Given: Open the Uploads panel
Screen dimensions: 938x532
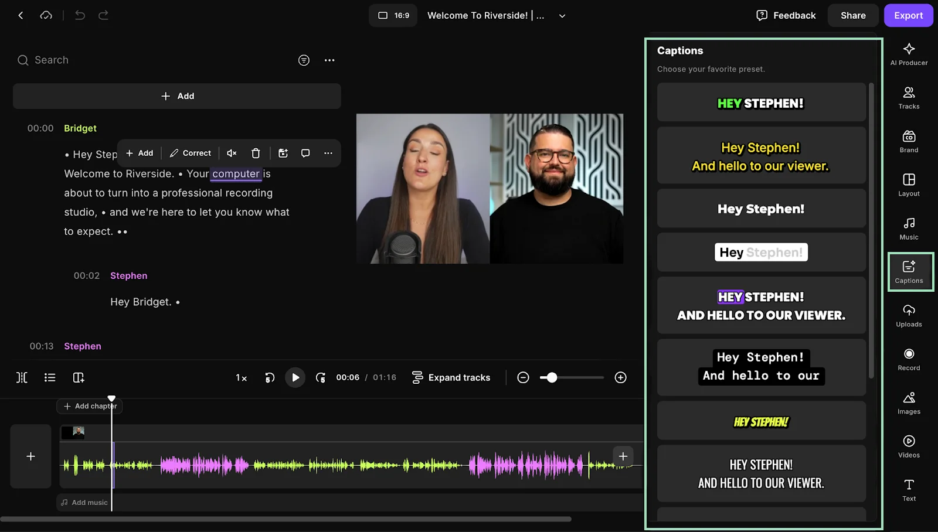Looking at the screenshot, I should click(908, 315).
